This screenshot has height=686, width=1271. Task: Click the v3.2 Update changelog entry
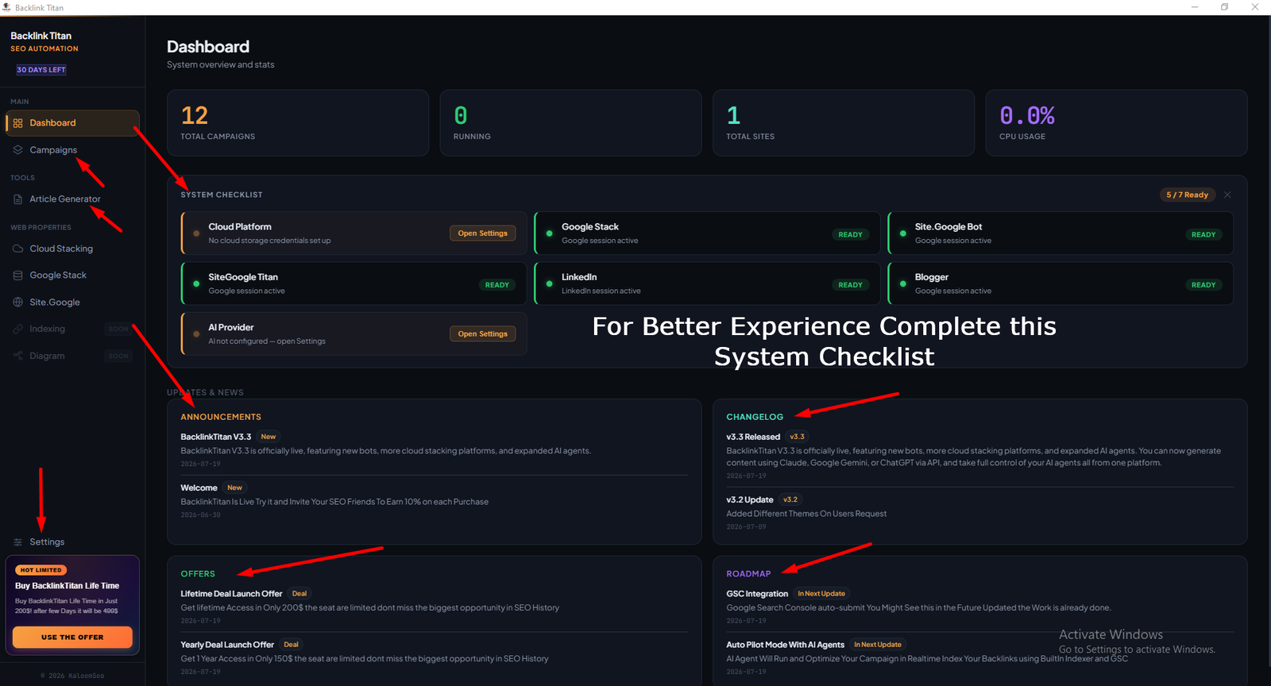[750, 499]
